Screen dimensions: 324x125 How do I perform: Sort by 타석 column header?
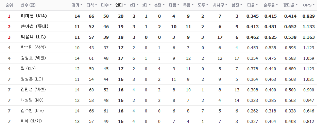pyautogui.click(x=91, y=5)
